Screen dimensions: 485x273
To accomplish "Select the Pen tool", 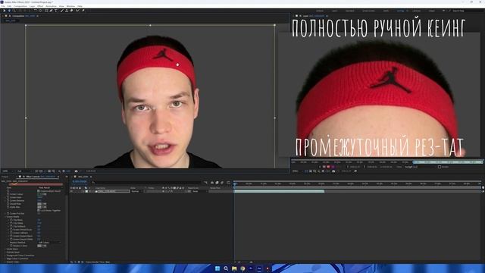I will pos(51,11).
